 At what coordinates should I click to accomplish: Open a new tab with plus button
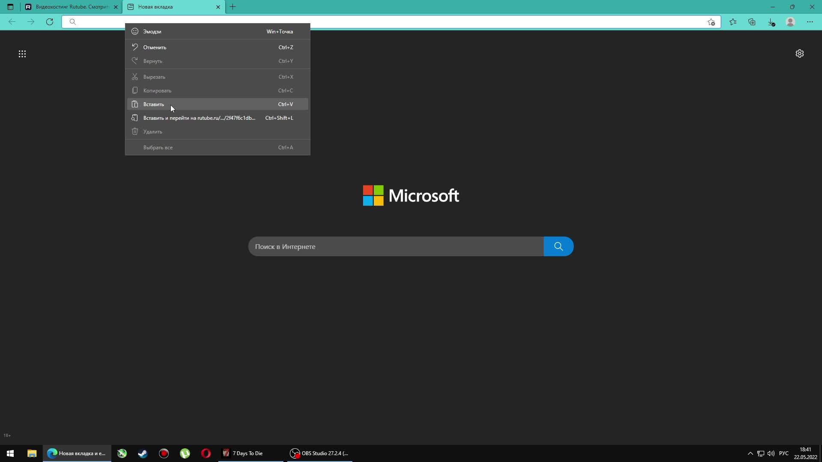[232, 7]
